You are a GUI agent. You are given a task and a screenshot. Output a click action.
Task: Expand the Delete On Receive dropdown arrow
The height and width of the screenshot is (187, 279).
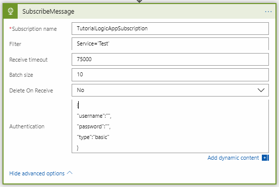point(261,90)
